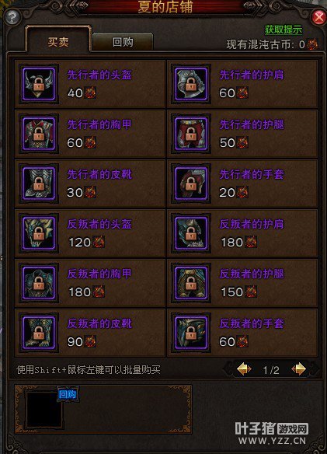
Task: Click the 反叛者的皮靴 boots icon
Action: tap(39, 333)
